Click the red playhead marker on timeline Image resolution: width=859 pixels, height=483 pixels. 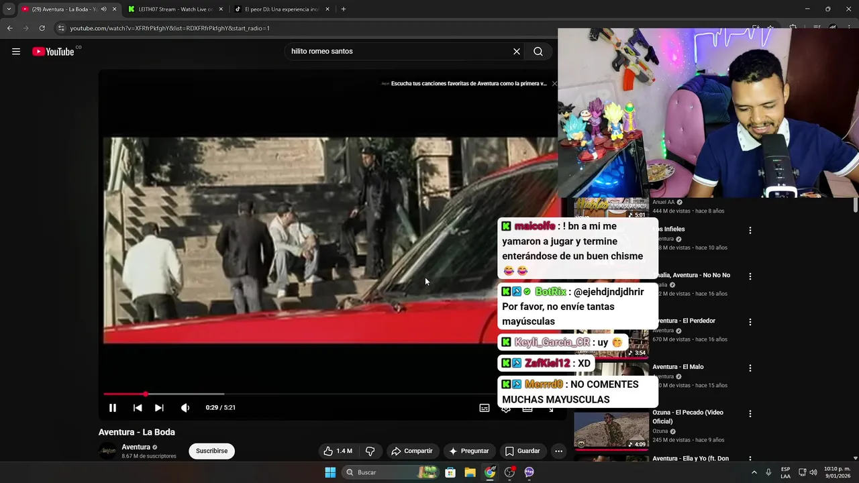pyautogui.click(x=145, y=394)
